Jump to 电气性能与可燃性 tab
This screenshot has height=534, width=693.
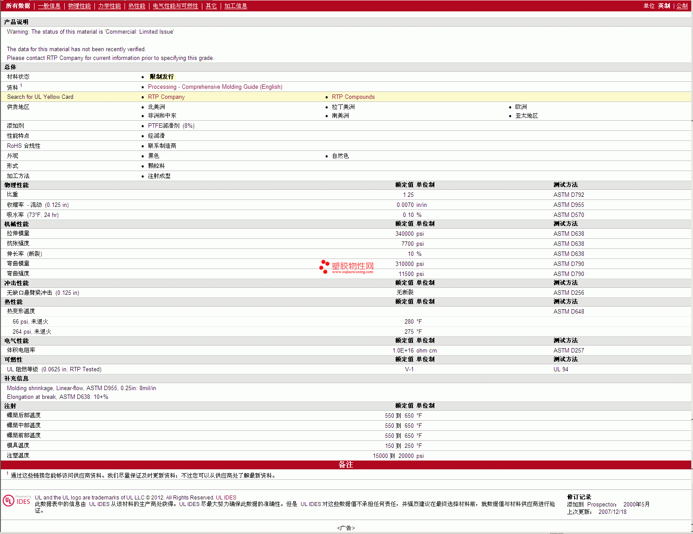pos(175,6)
